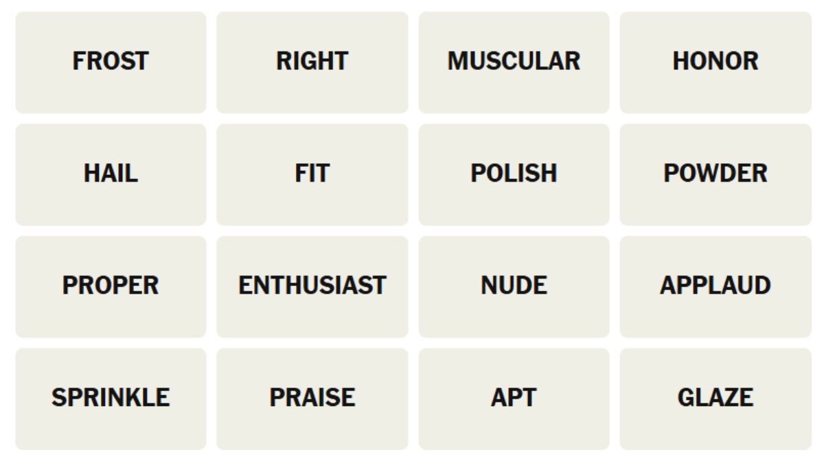Screen dimensions: 824x463
Task: Select the HONOR tile
Action: (715, 62)
